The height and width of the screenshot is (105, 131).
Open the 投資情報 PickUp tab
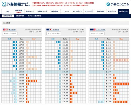[19, 12]
